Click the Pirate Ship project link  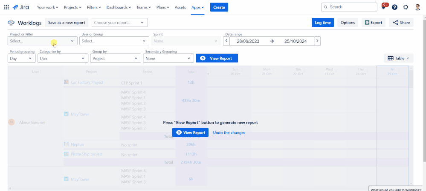click(x=87, y=154)
